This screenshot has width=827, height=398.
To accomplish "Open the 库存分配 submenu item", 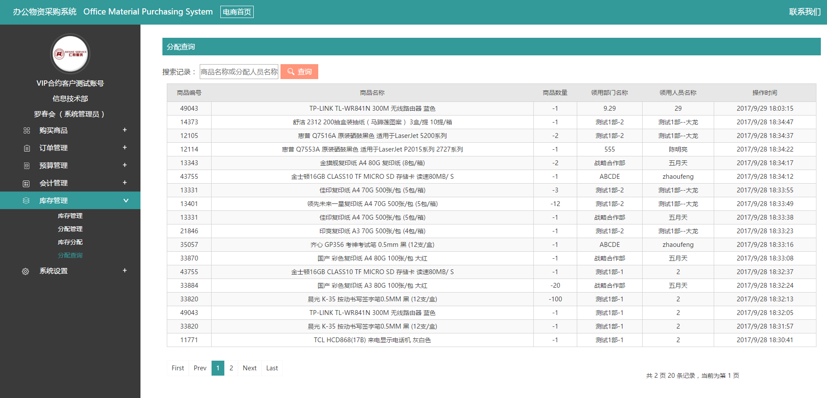I will (70, 242).
